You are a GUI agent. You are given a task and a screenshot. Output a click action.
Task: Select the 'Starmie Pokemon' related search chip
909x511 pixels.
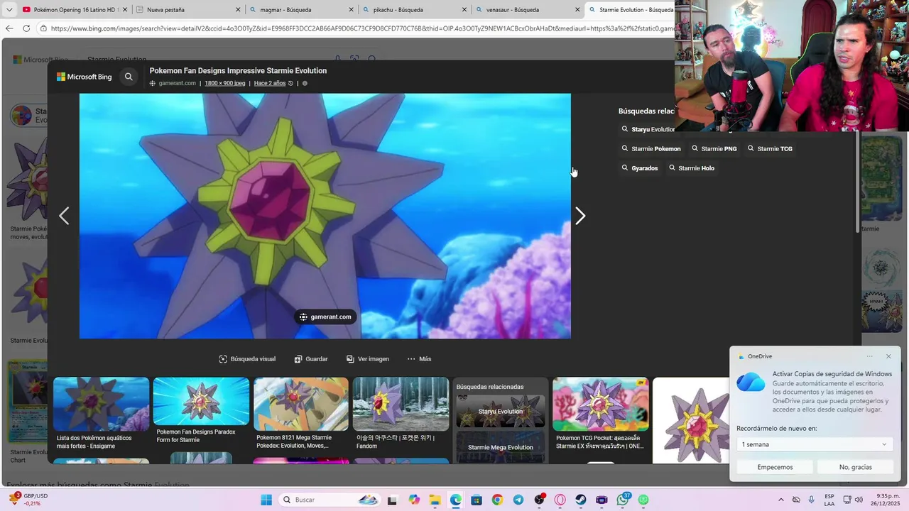point(651,149)
